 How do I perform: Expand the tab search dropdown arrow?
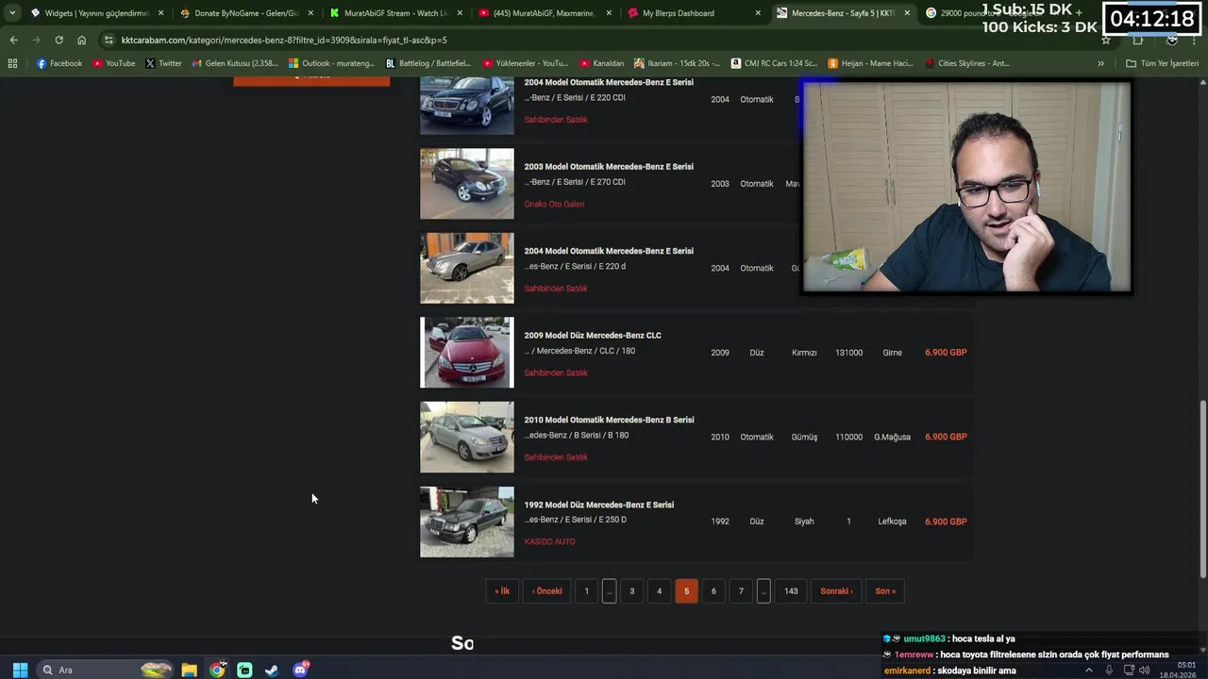click(x=12, y=13)
